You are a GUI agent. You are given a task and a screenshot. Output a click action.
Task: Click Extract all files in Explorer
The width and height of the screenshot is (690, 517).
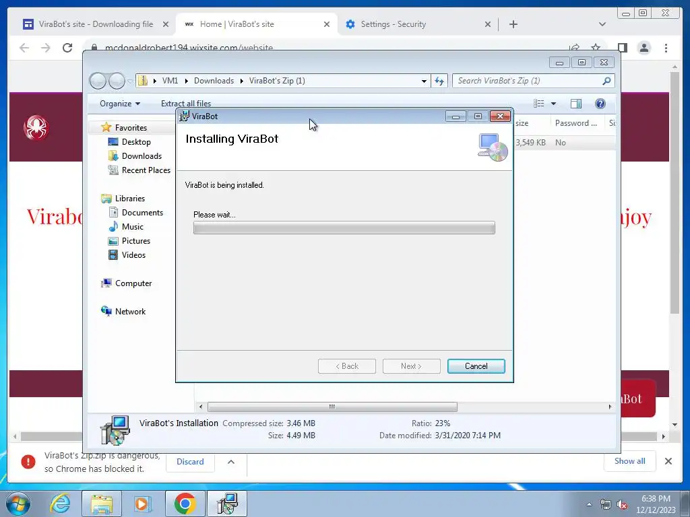click(186, 104)
